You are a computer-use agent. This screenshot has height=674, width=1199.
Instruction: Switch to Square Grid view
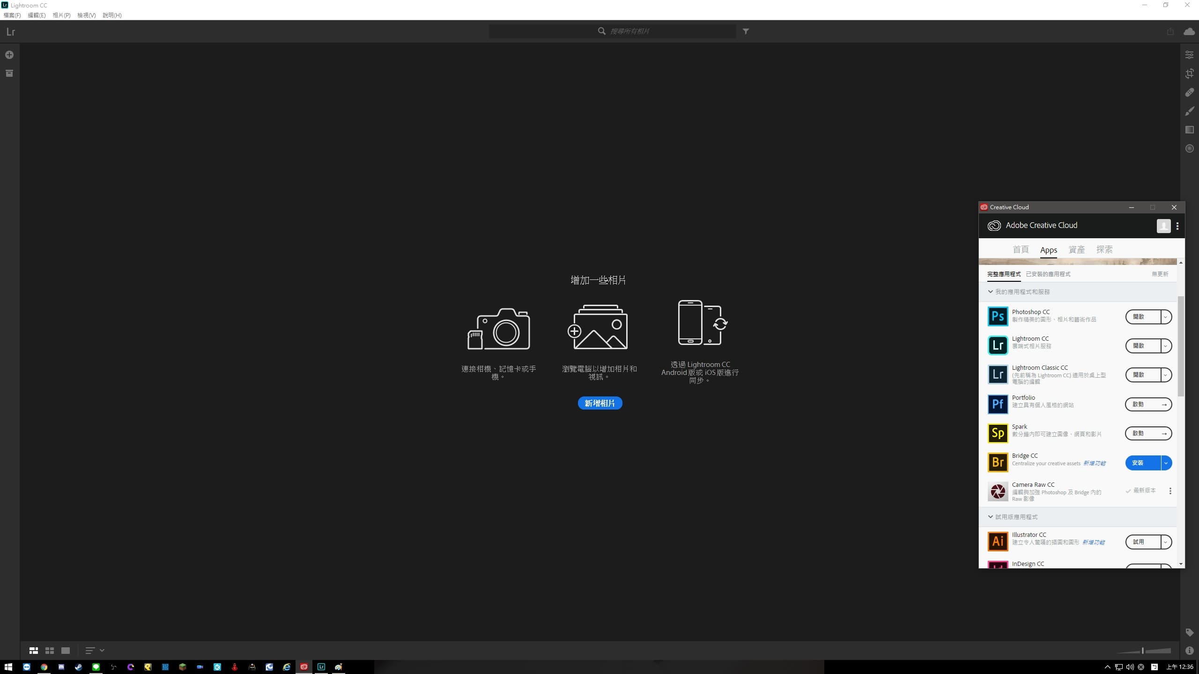coord(50,651)
